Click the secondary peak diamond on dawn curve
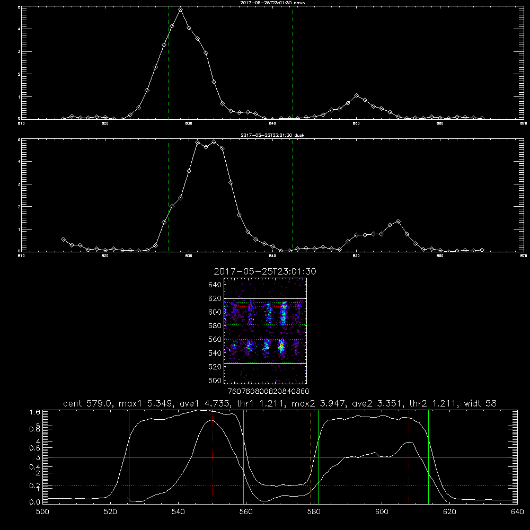The width and height of the screenshot is (530, 530). coord(356,95)
